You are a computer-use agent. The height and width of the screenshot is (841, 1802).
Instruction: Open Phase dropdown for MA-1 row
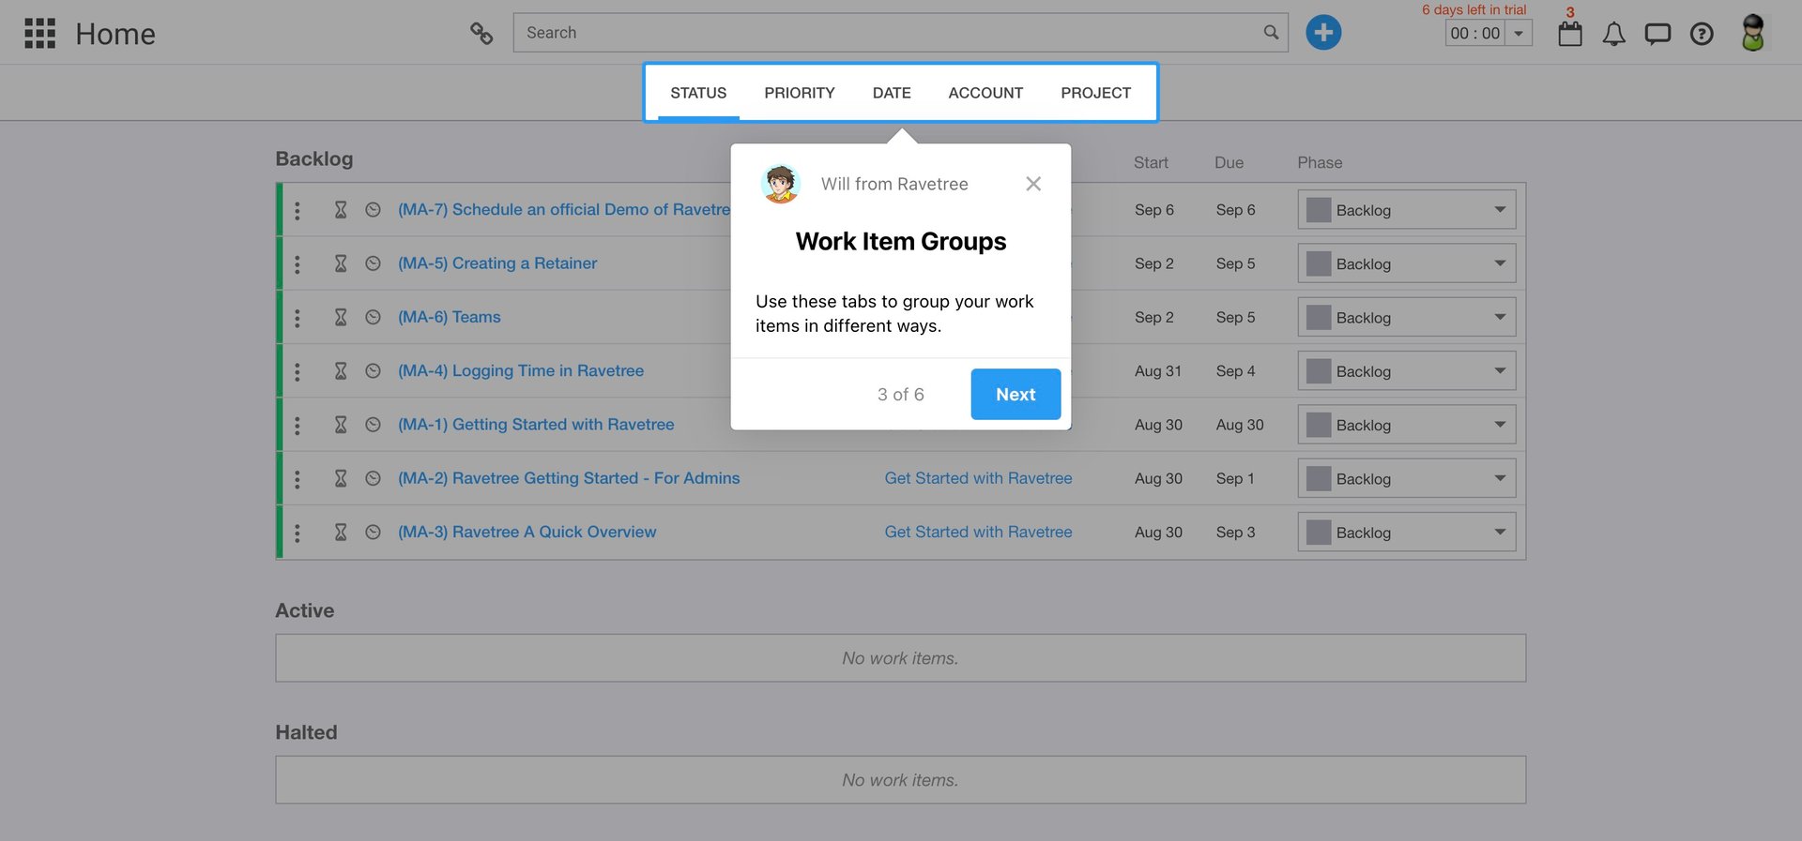pos(1406,425)
